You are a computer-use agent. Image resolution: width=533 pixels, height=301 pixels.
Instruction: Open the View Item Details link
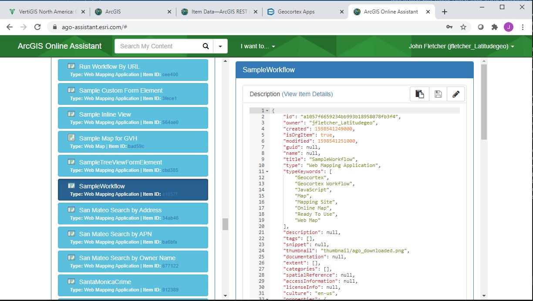[307, 94]
